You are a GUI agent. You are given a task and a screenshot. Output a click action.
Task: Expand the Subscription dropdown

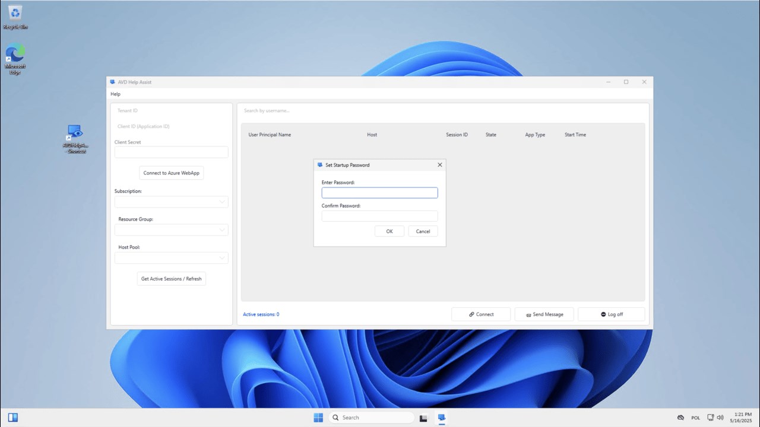pyautogui.click(x=171, y=202)
